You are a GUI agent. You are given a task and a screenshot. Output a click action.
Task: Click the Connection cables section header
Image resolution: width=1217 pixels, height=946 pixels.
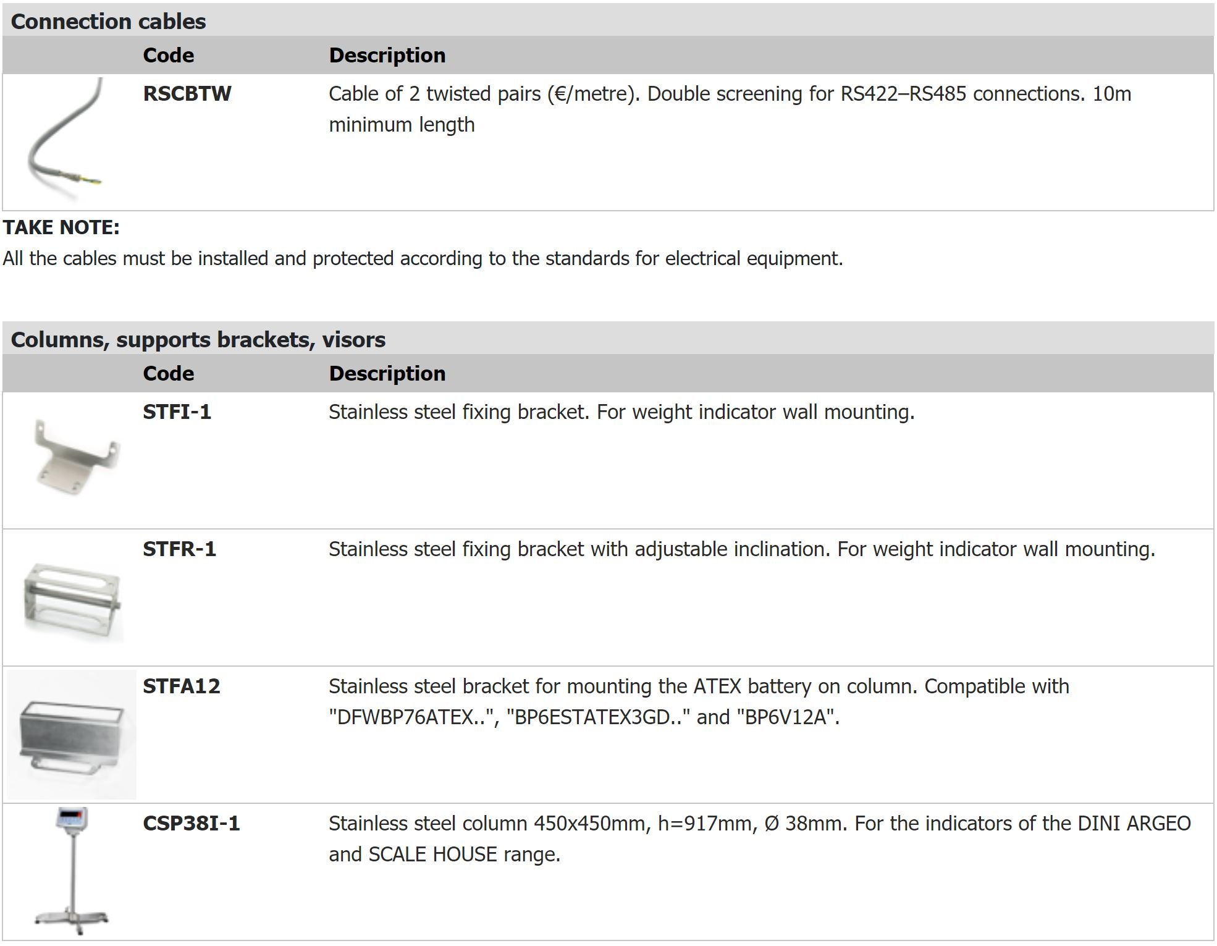pyautogui.click(x=108, y=22)
